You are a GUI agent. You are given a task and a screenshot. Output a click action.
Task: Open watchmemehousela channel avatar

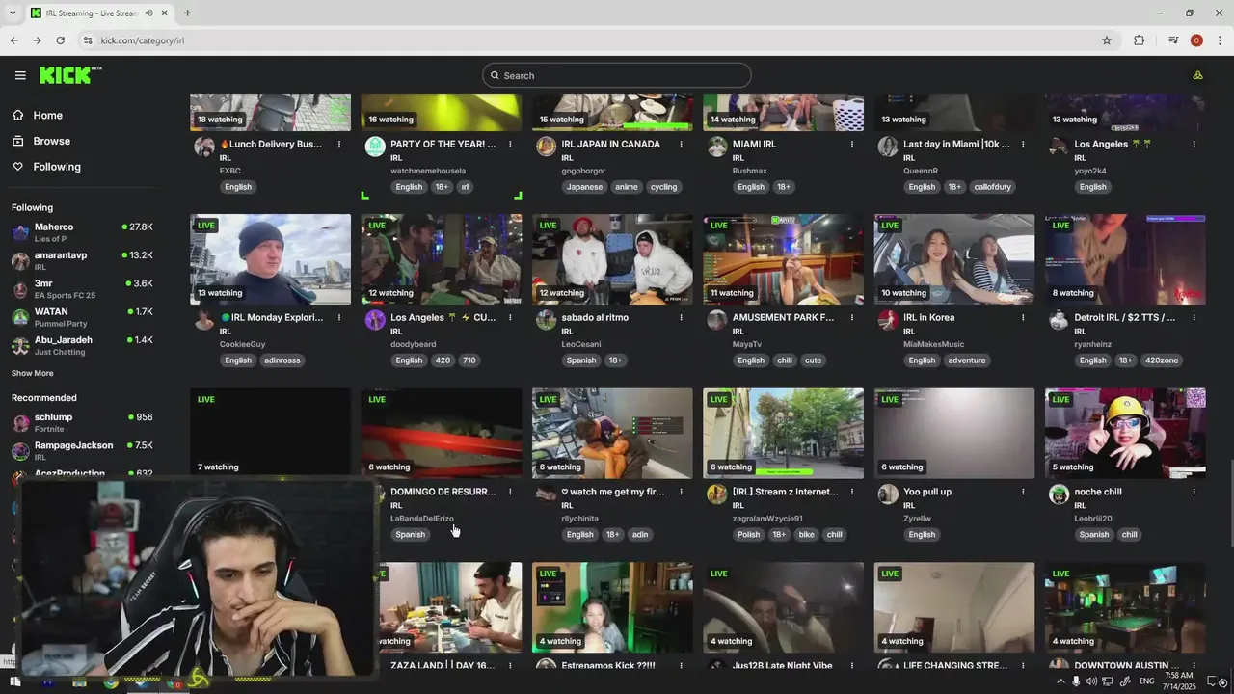coord(375,147)
